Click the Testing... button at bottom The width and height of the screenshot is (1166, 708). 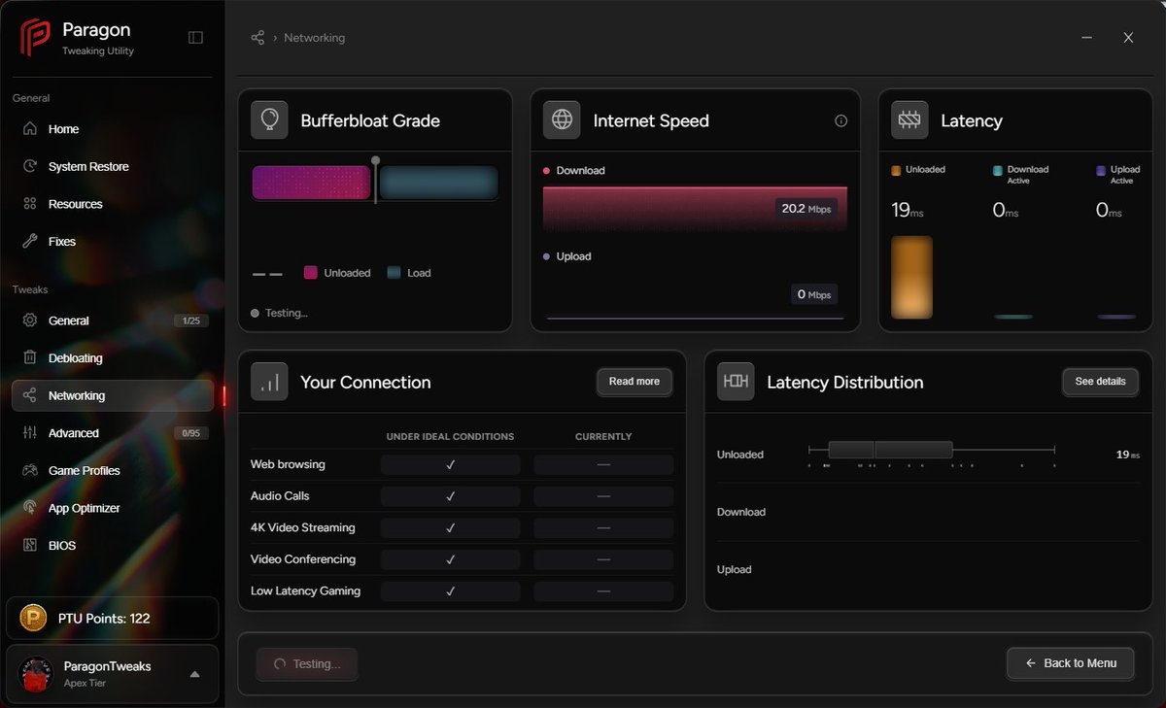coord(307,664)
